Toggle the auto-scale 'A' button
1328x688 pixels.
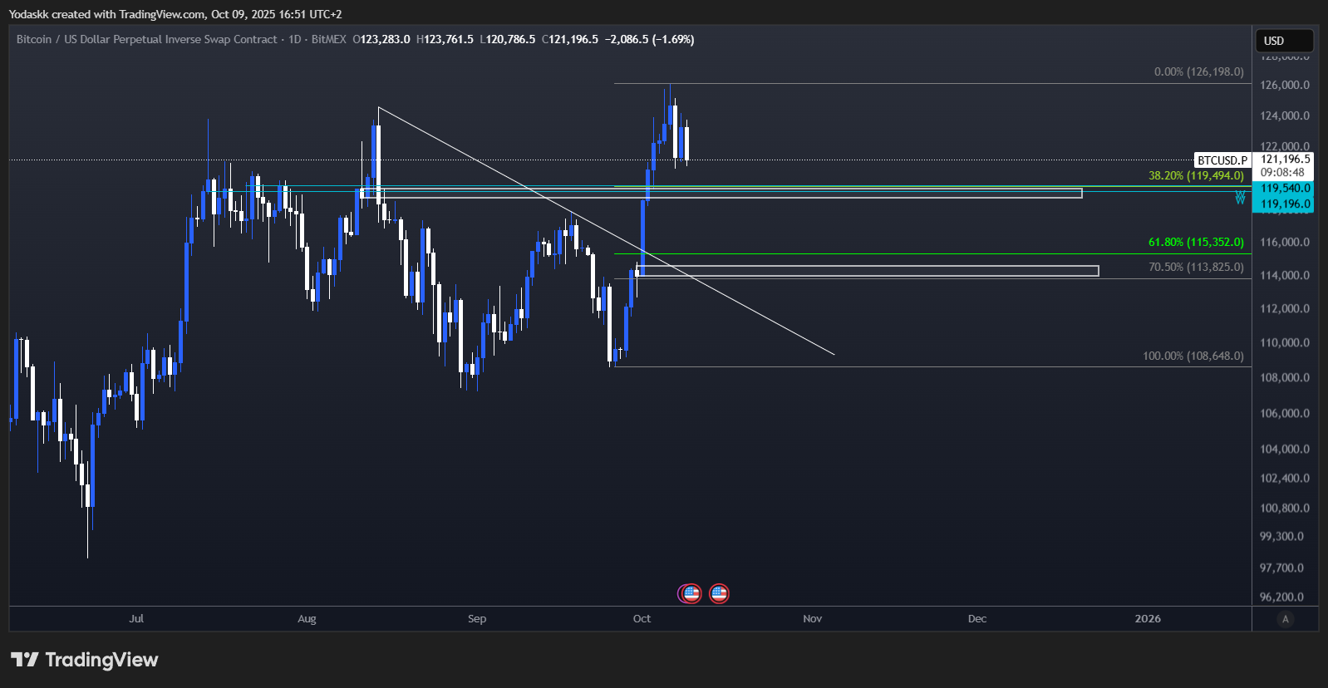(1286, 619)
